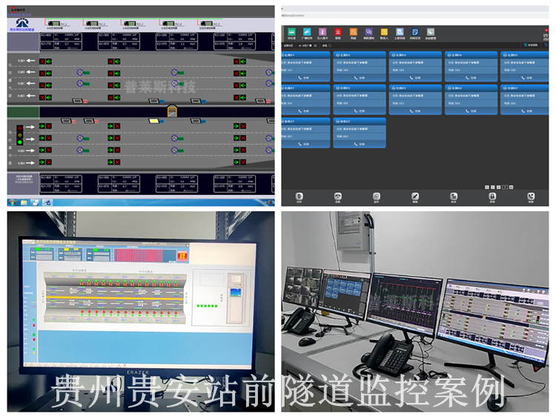This screenshot has width=556, height=417.
Task: Click the idle call button on card 102
Action: [360, 78]
